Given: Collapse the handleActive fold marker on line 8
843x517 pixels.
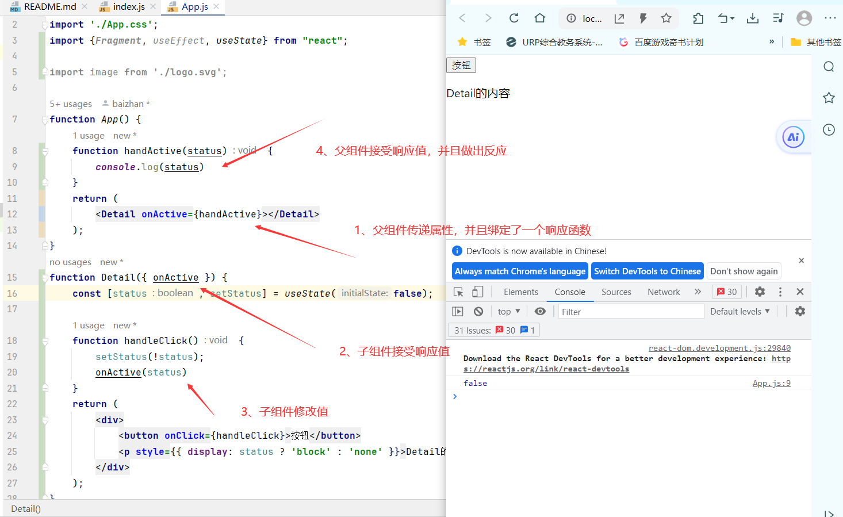Looking at the screenshot, I should (x=44, y=151).
